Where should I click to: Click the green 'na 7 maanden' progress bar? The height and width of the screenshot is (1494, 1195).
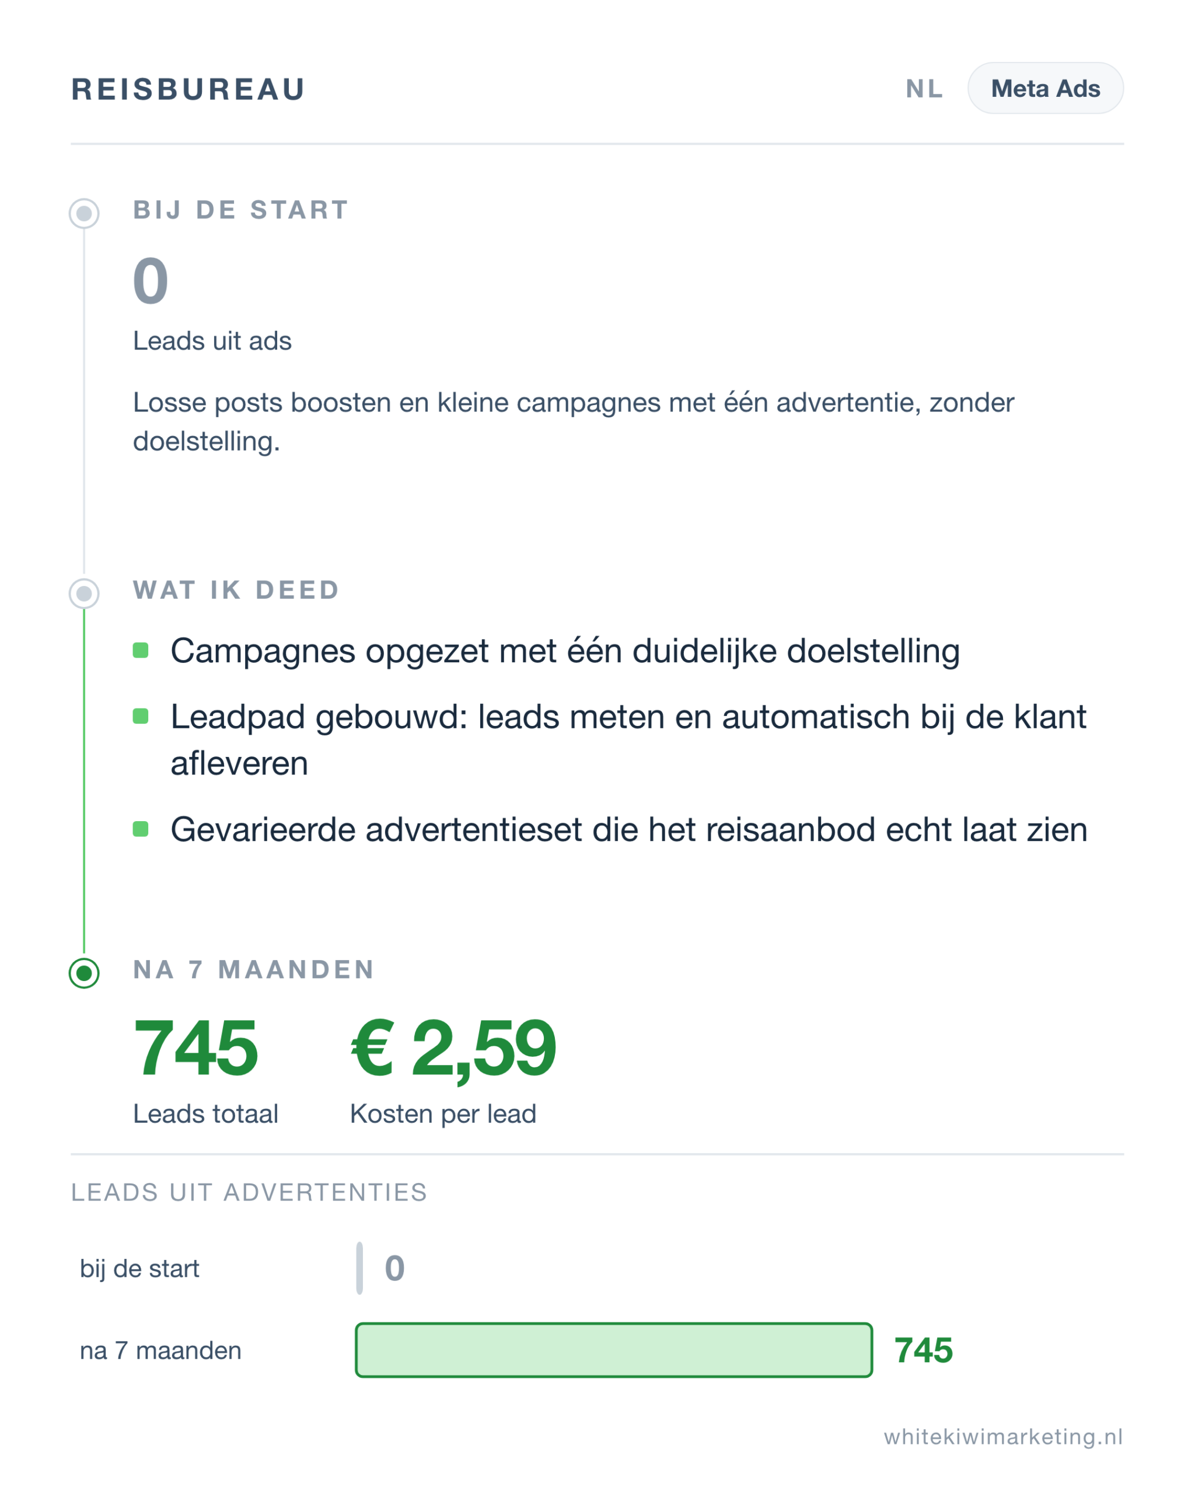(614, 1350)
